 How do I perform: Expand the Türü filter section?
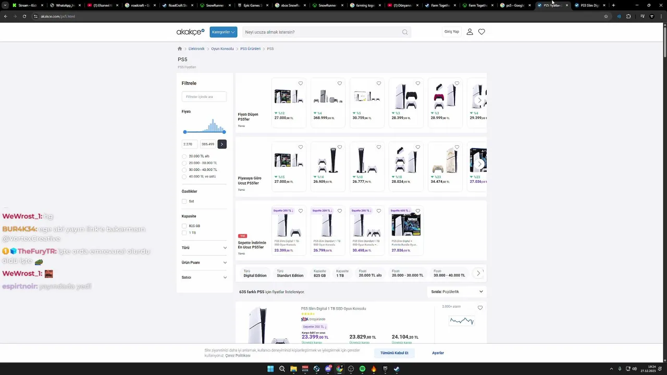tap(204, 248)
